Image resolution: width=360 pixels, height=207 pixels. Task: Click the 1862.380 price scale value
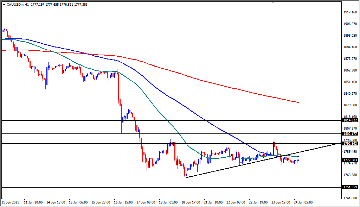(x=351, y=70)
